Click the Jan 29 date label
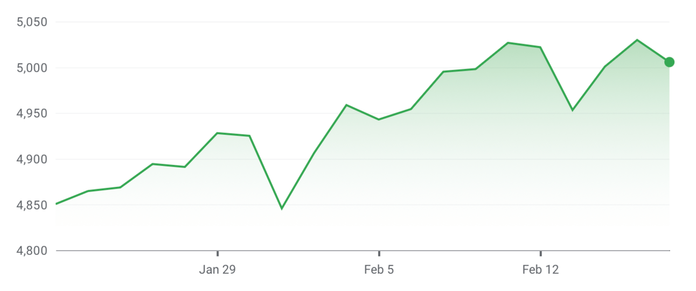 click(217, 270)
